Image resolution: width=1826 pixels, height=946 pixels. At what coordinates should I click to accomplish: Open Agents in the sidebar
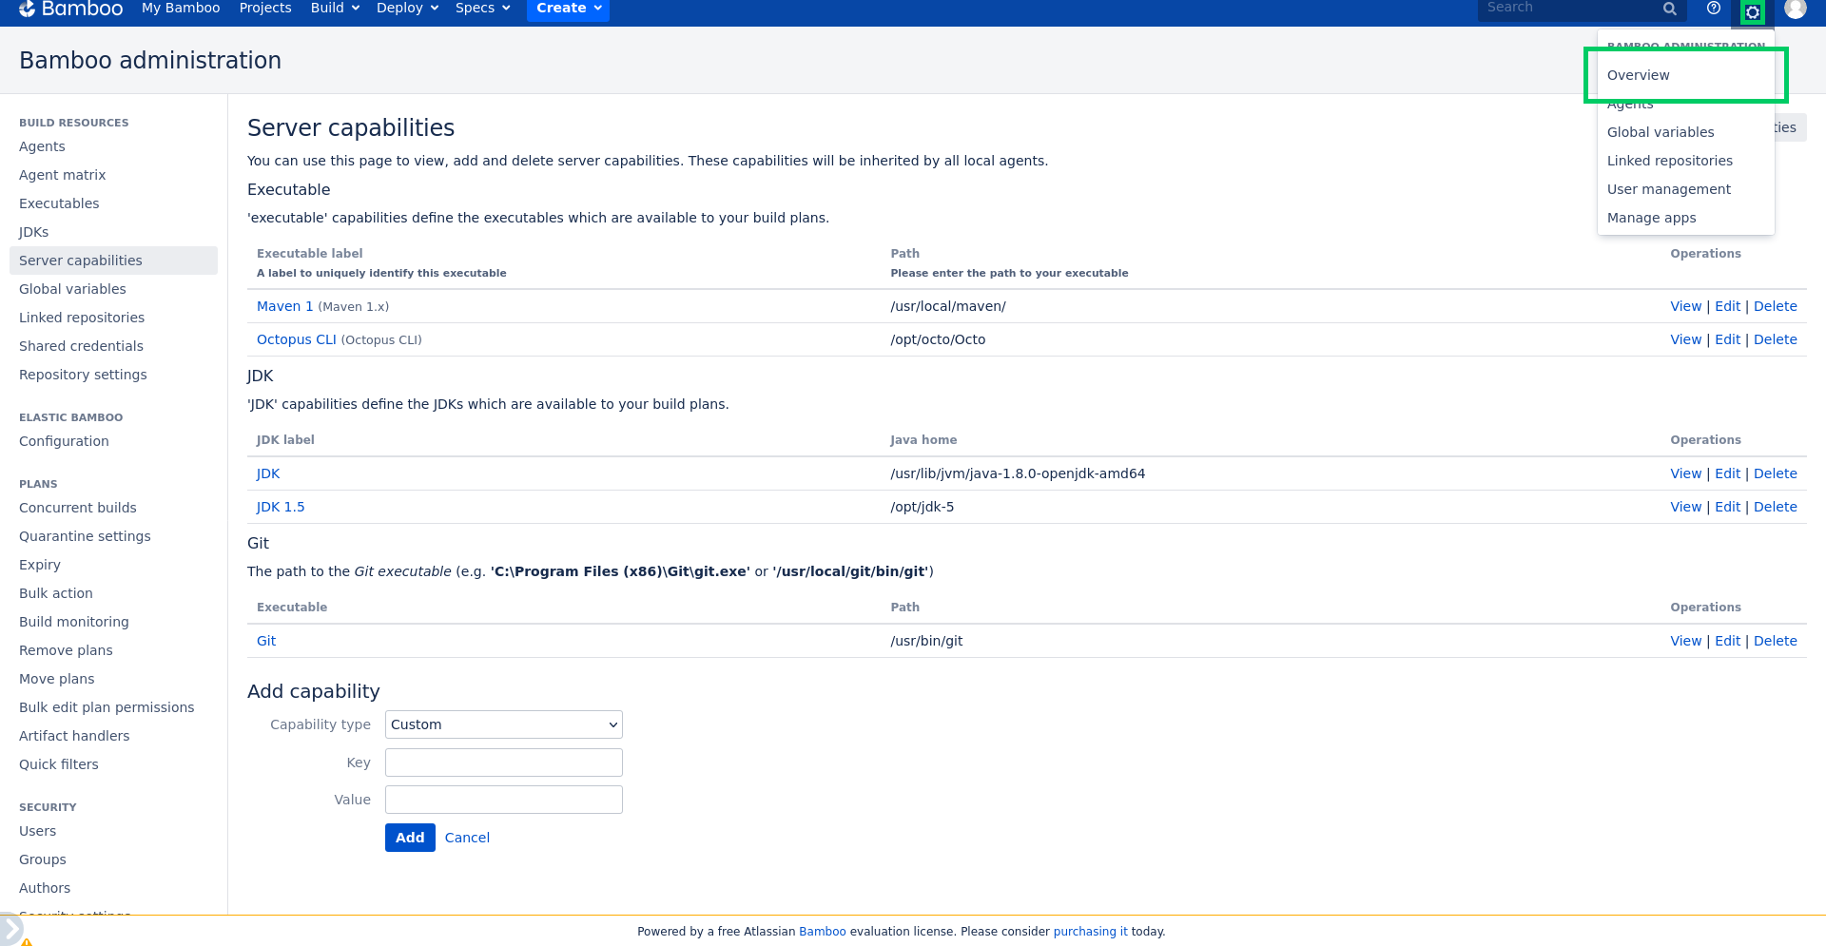[42, 146]
